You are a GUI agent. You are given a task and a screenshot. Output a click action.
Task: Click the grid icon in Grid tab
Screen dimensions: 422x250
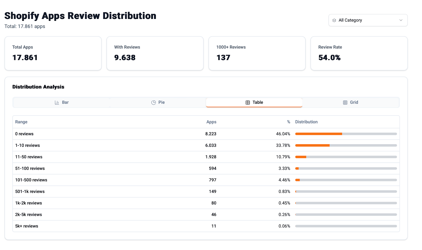pyautogui.click(x=345, y=103)
